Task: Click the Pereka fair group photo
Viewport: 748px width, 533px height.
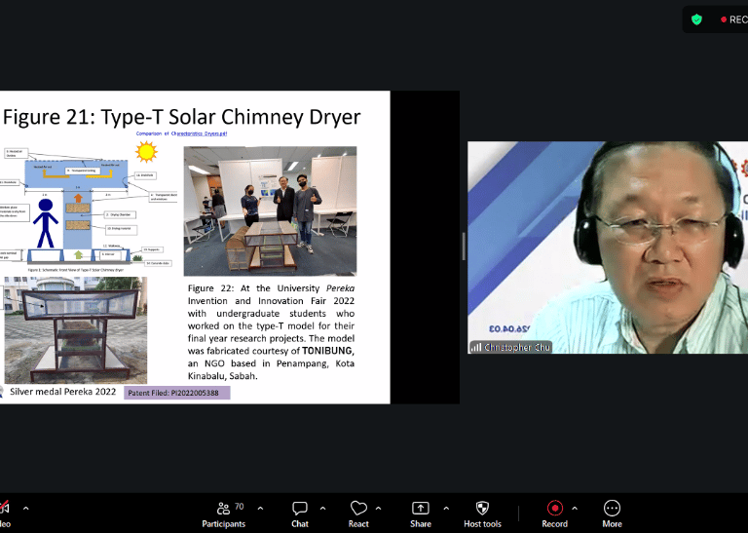Action: [x=270, y=210]
